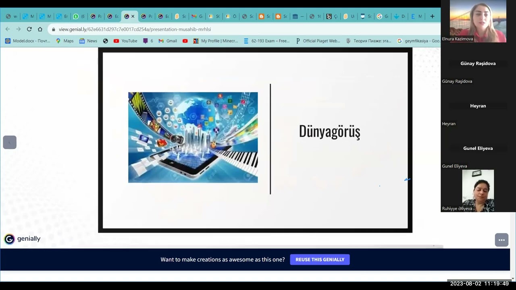Open the Теория Пиаже bookmark
Screen dimensions: 516x290
pos(368,41)
